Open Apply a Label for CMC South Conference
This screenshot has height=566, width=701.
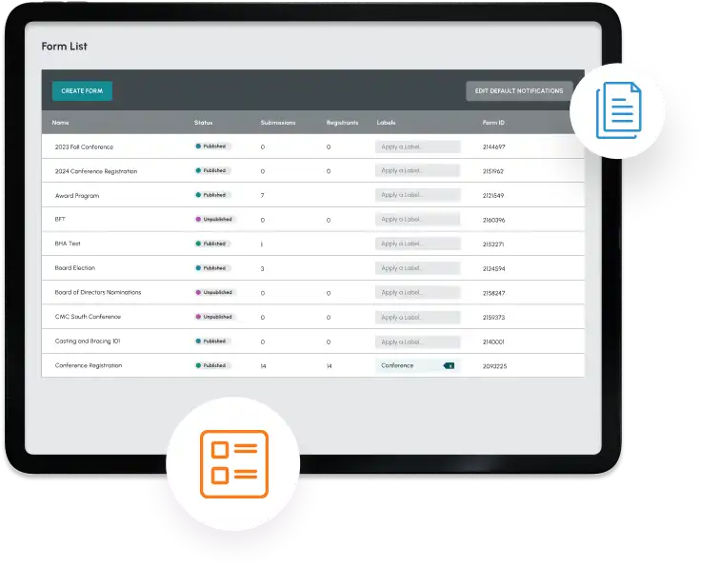[x=417, y=317]
